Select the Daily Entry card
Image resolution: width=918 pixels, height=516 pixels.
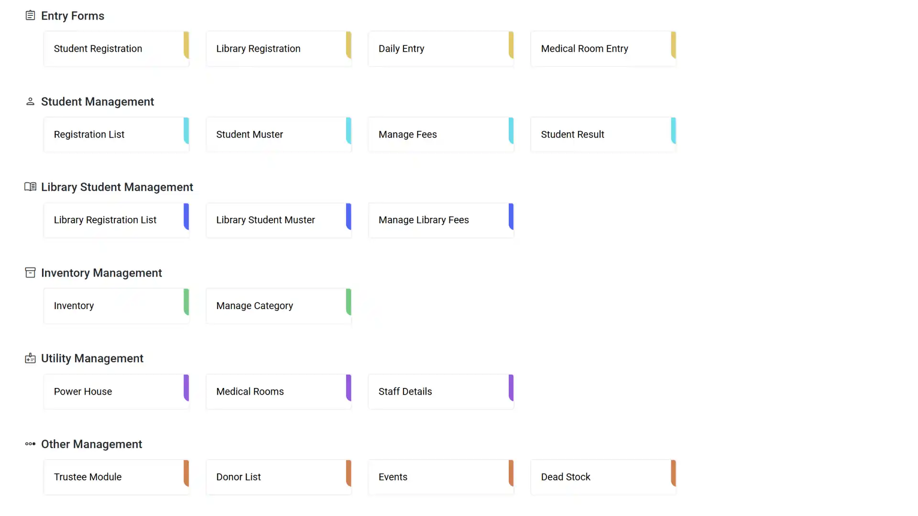tap(441, 49)
